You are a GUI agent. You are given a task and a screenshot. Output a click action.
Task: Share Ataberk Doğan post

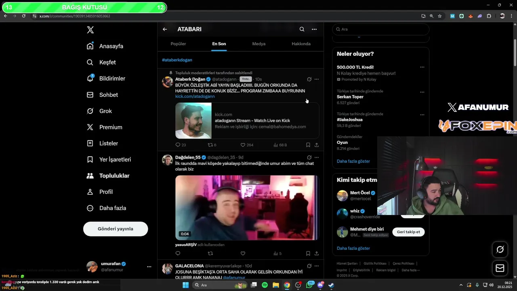tap(317, 145)
